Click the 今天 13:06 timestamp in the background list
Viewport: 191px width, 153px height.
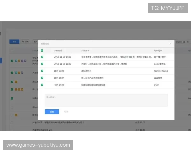140,122
